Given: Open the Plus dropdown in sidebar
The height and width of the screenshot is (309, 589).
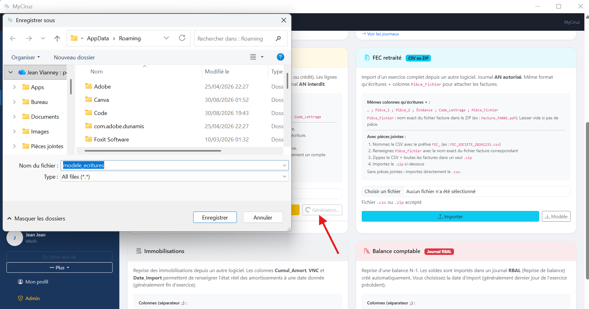Looking at the screenshot, I should click(59, 267).
